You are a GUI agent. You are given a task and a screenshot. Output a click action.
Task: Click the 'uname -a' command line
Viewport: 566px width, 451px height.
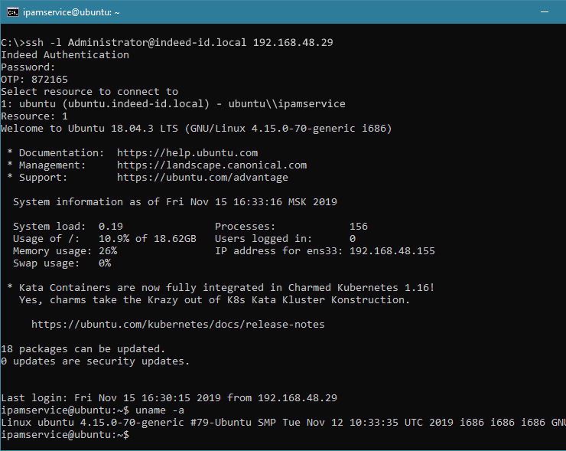pyautogui.click(x=93, y=410)
